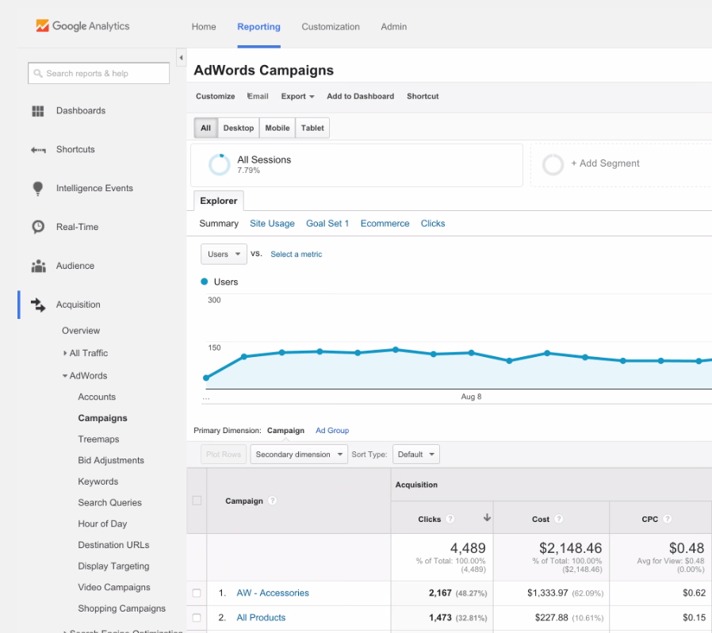Open the Keywords report
Viewport: 712px width, 633px height.
coord(98,481)
